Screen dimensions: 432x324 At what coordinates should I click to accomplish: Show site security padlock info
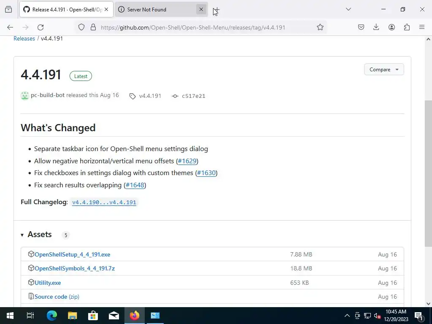pos(93,27)
